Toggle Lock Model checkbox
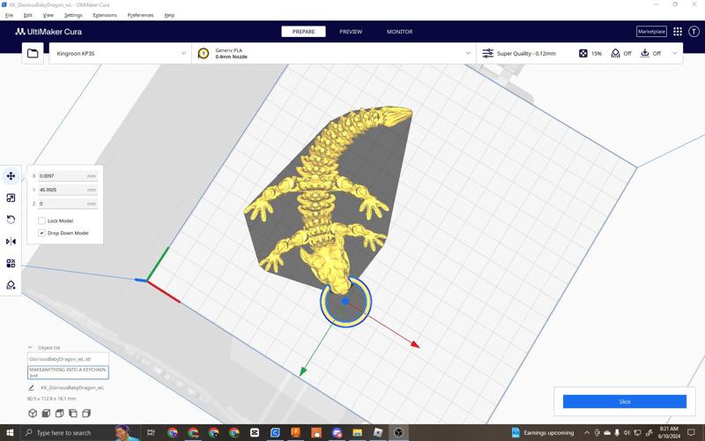The image size is (705, 441). pyautogui.click(x=41, y=221)
